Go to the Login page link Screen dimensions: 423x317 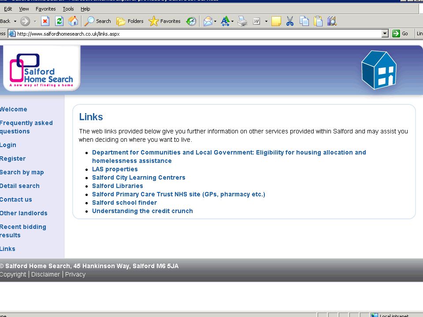click(x=8, y=145)
